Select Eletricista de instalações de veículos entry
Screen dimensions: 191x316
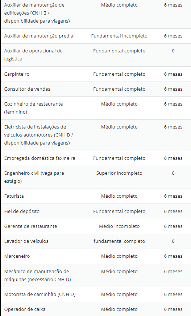tap(96, 135)
